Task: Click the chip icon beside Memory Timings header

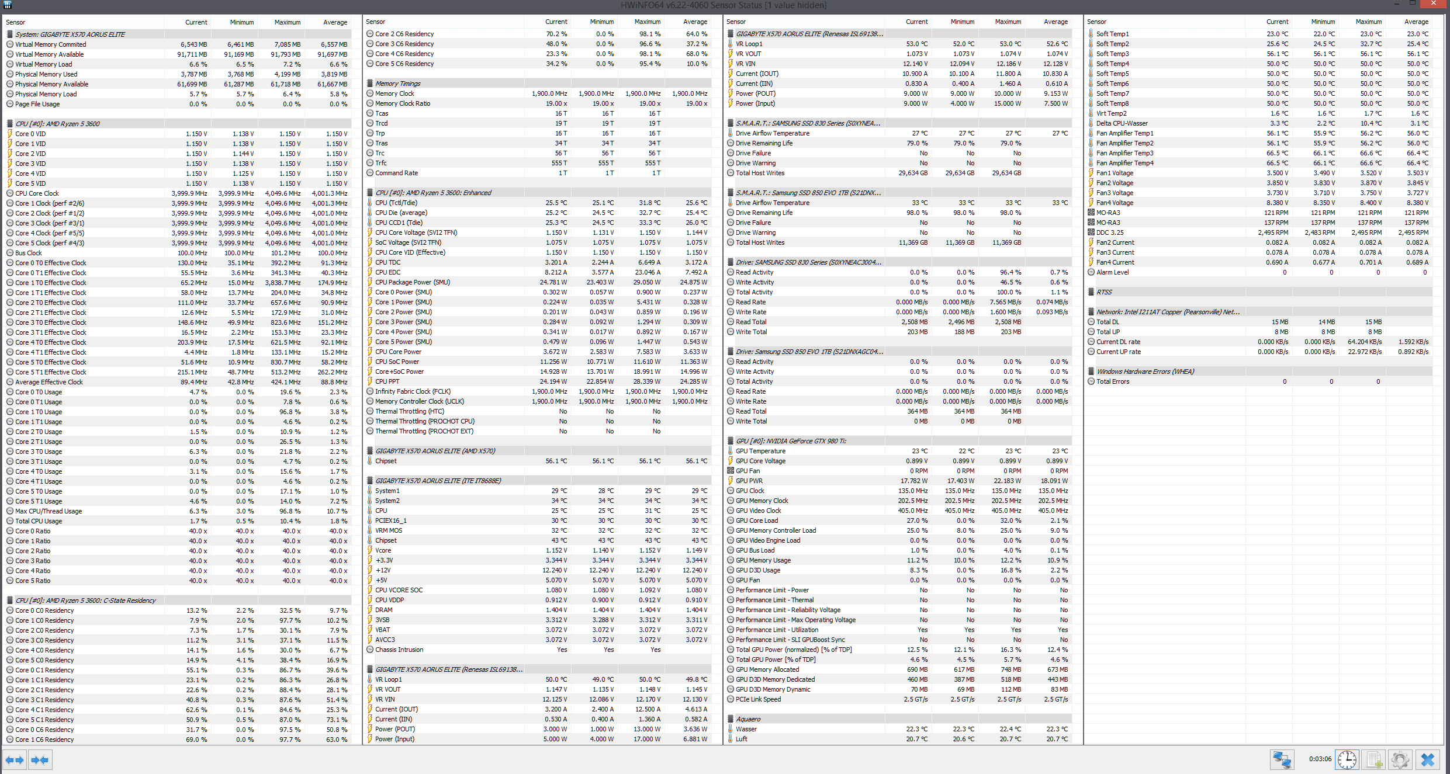Action: pyautogui.click(x=370, y=84)
